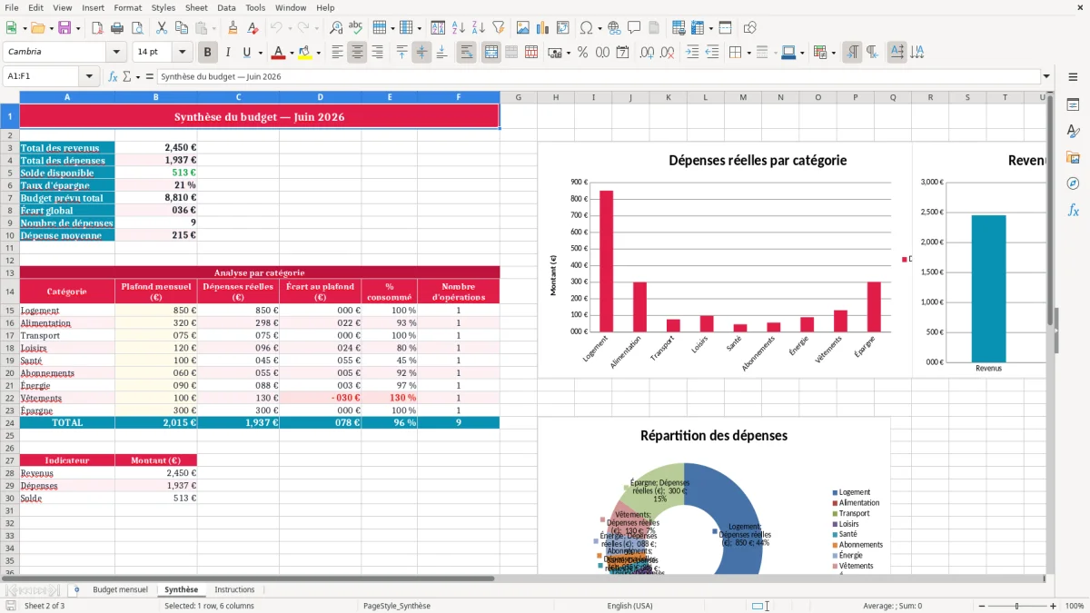Run the Spelling check icon

click(356, 28)
